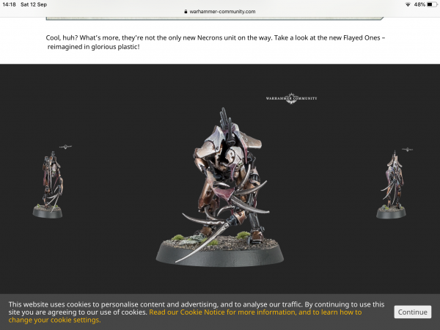Viewport: 440px width, 330px height.
Task: Select the right small Flayed One miniature
Action: [391, 183]
